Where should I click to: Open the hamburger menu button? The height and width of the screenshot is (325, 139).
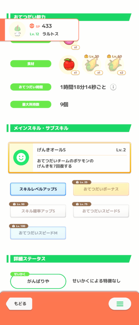(x=120, y=304)
